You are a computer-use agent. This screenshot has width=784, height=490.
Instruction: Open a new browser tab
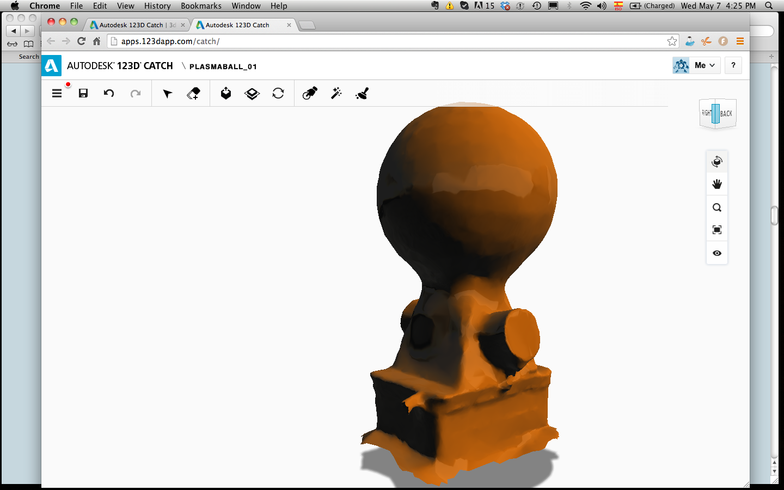tap(307, 25)
